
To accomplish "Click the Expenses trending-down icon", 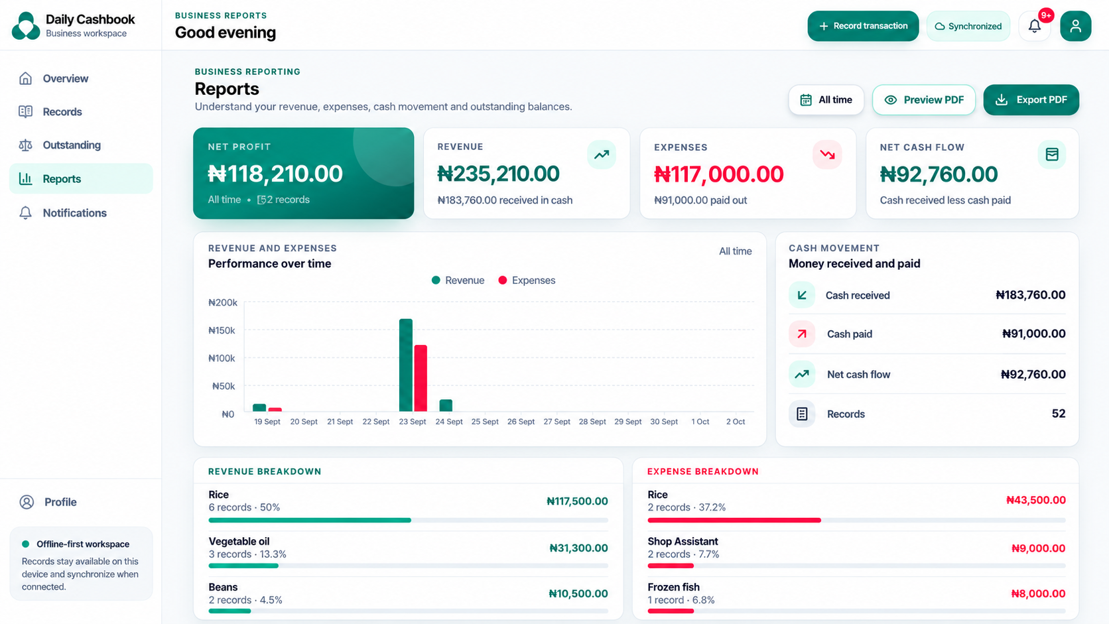I will [827, 155].
